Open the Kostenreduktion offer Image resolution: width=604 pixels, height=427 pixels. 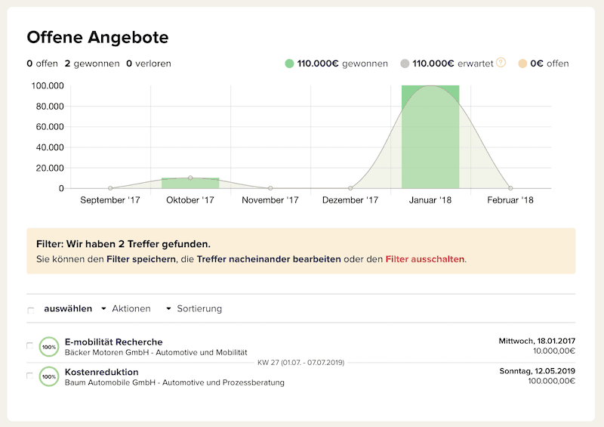click(x=101, y=372)
